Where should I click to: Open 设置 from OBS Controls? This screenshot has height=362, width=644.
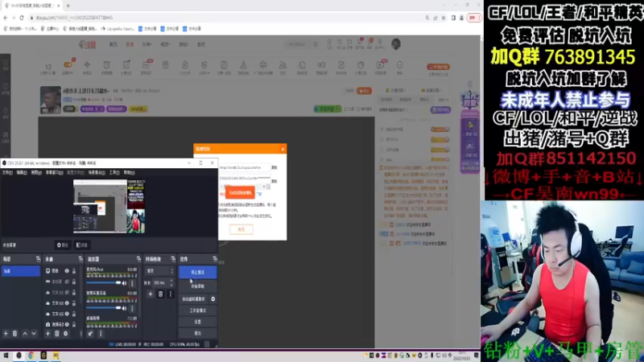pos(197,322)
